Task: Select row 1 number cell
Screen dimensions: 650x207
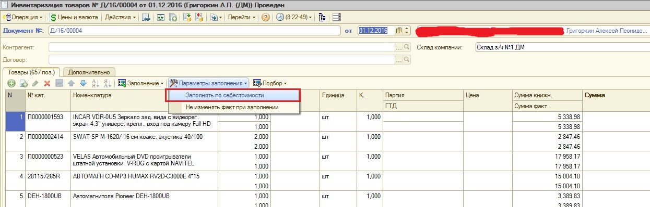Action: click(x=15, y=121)
